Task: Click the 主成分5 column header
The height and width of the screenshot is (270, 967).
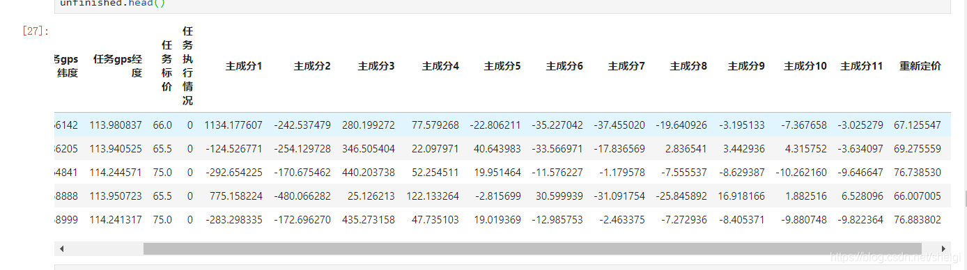Action: pos(502,66)
